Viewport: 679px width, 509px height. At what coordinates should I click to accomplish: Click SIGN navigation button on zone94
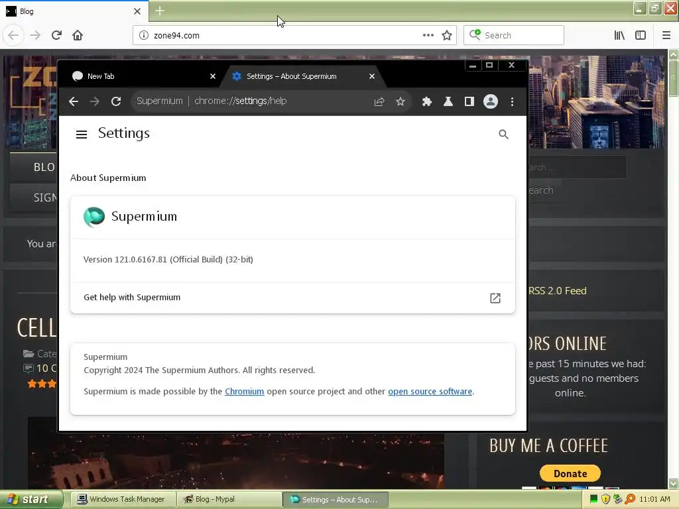click(x=33, y=198)
